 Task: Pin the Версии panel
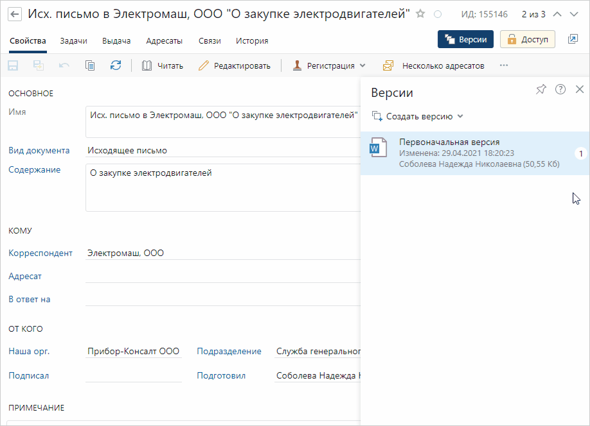point(541,90)
